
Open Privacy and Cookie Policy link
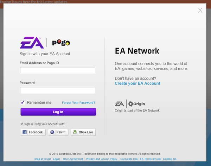pyautogui.click(x=102, y=159)
